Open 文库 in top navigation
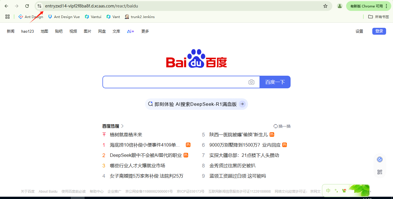This screenshot has height=199, width=393. pos(116,31)
